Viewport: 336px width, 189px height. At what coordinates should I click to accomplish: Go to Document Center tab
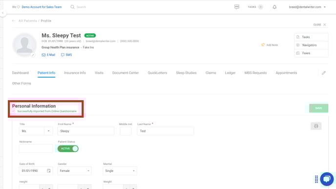point(126,73)
